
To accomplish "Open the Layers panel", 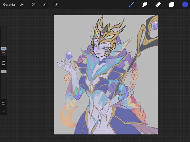I will click(172, 4).
